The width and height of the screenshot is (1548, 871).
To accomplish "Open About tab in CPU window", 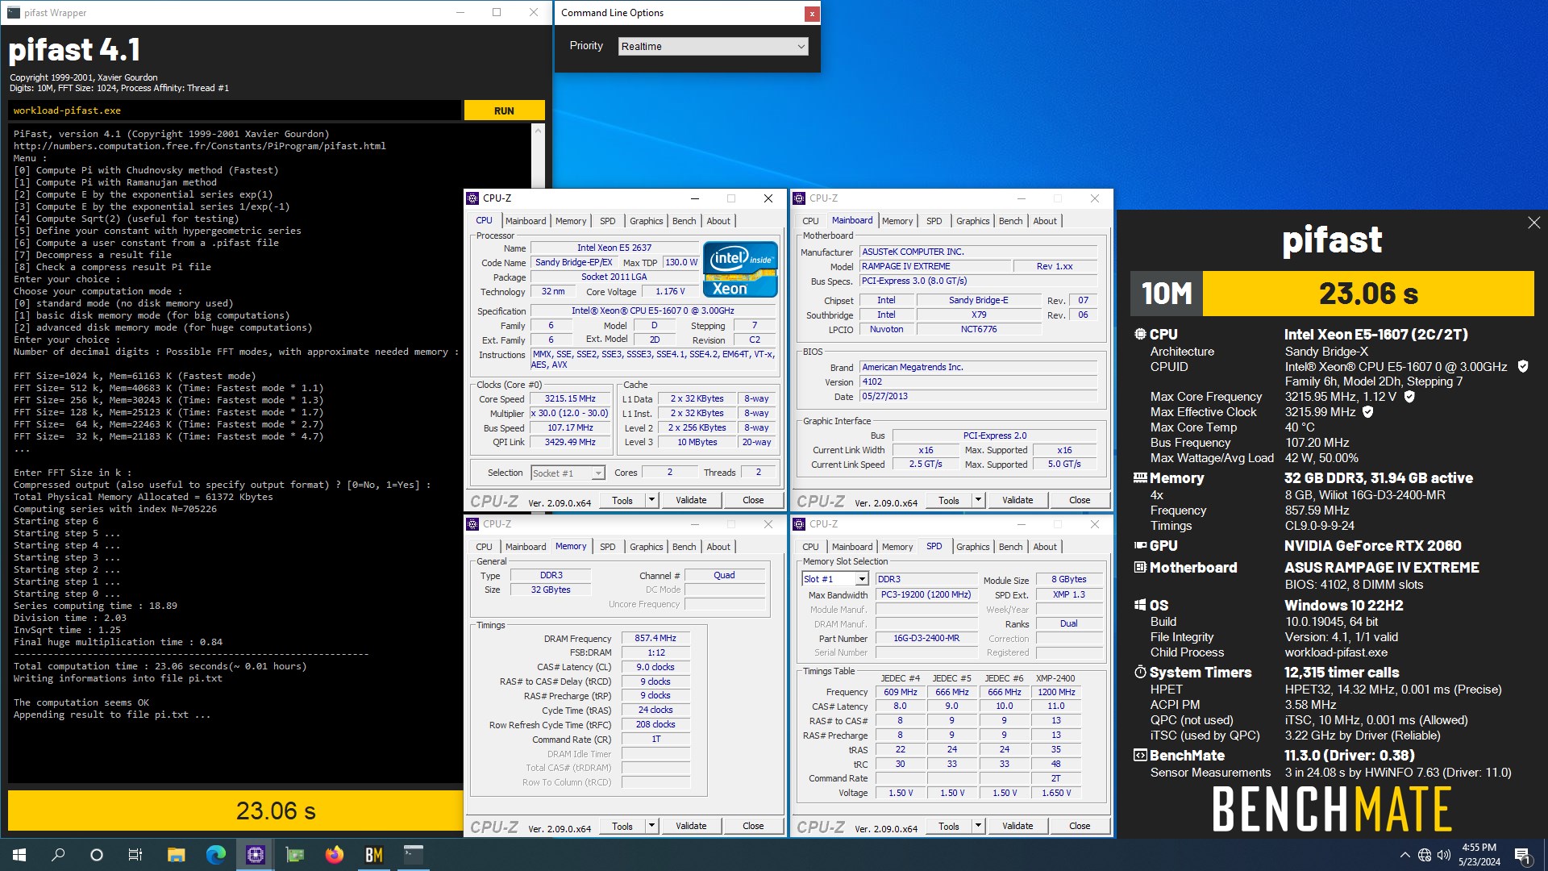I will coord(718,221).
